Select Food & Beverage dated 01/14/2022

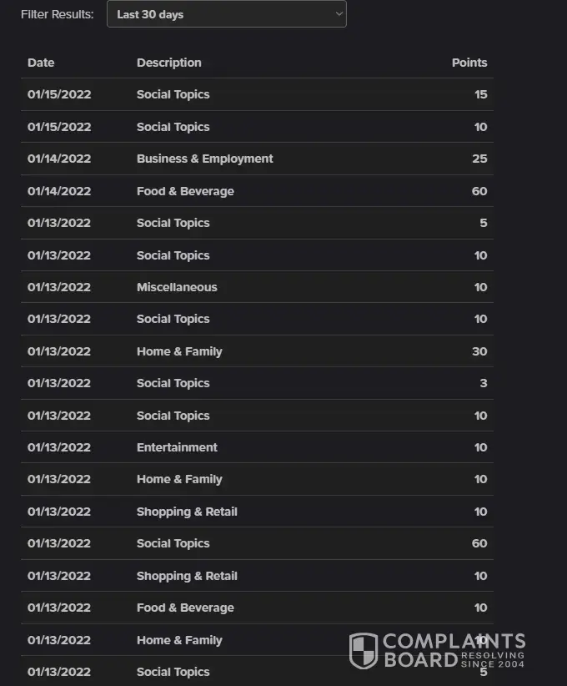(185, 191)
